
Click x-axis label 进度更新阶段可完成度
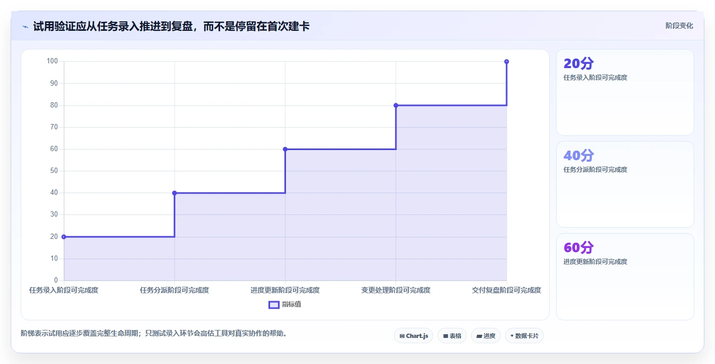(285, 290)
